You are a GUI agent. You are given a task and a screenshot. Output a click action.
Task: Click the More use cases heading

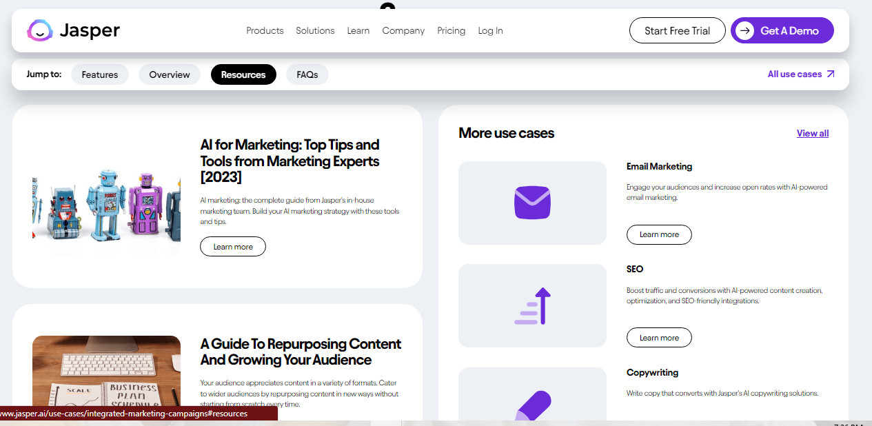[x=507, y=133]
